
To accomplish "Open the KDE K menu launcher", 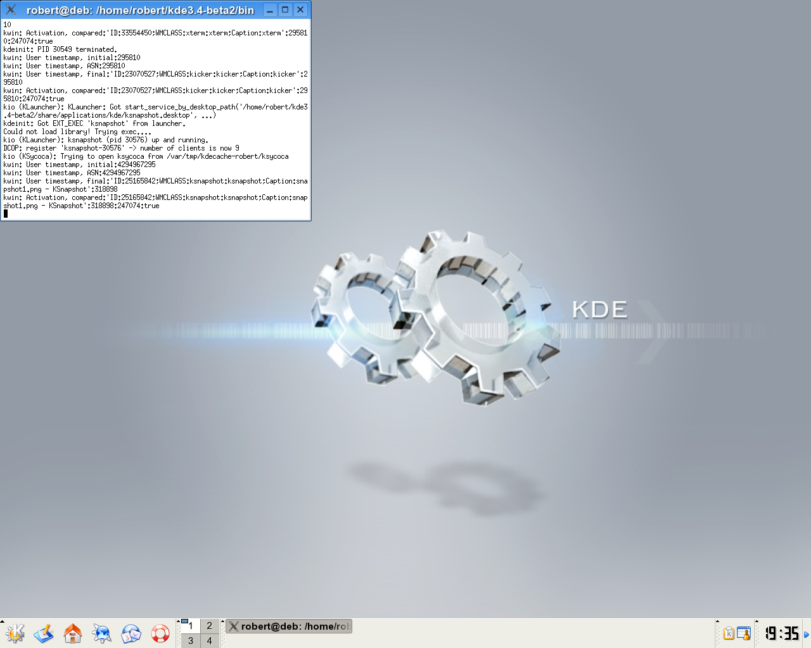I will 15,633.
